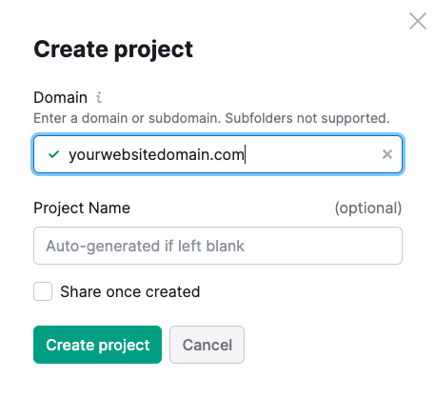Click the "Auto-generated if left blank" placeholder
The image size is (435, 397).
click(x=145, y=247)
